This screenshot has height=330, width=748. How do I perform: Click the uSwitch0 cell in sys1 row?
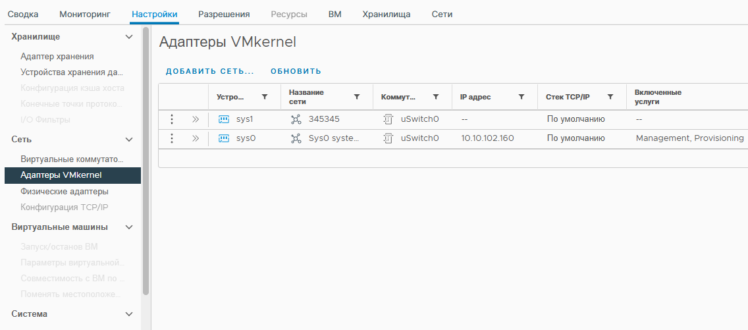point(419,119)
